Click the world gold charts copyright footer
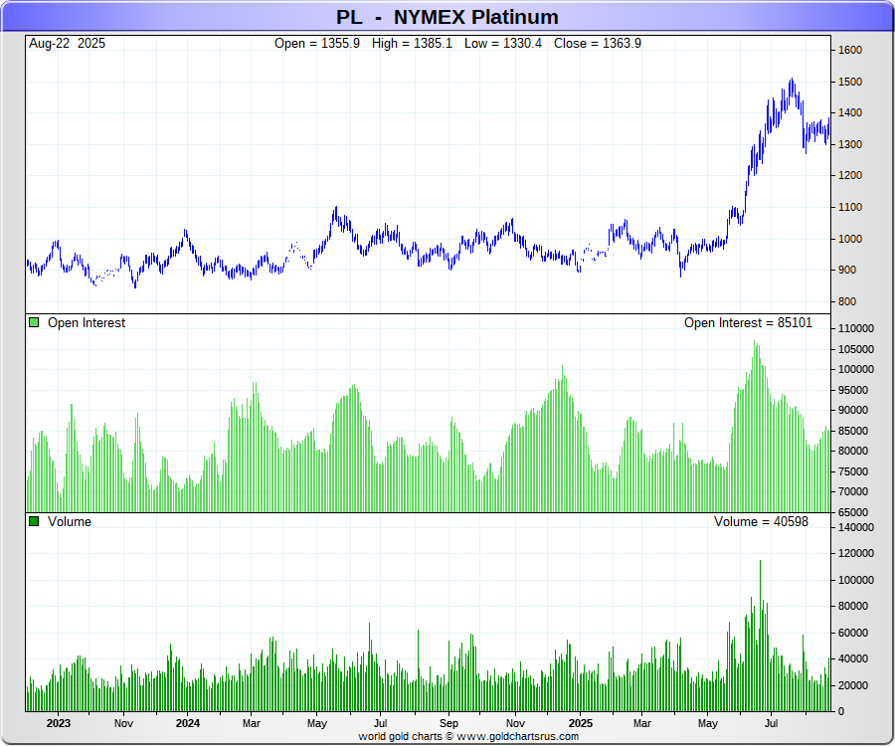895x746 pixels. click(x=468, y=736)
